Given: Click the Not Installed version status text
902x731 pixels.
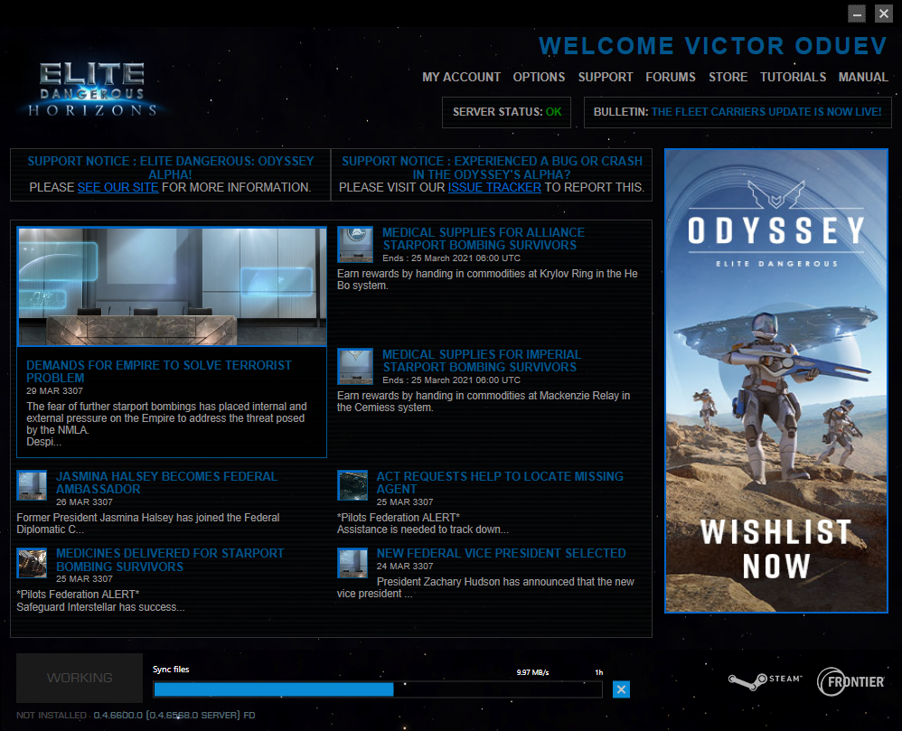Looking at the screenshot, I should point(136,715).
